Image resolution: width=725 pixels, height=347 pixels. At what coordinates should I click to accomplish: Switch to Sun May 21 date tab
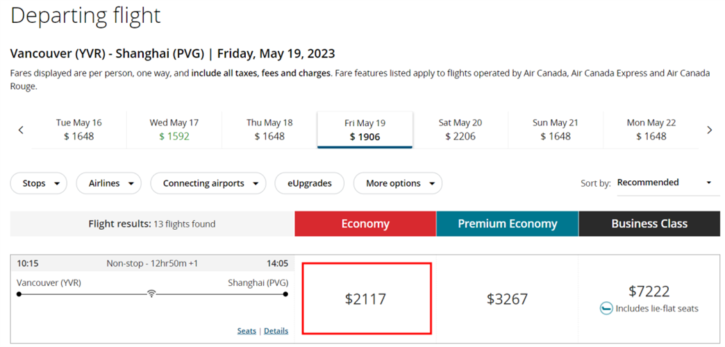(x=556, y=129)
